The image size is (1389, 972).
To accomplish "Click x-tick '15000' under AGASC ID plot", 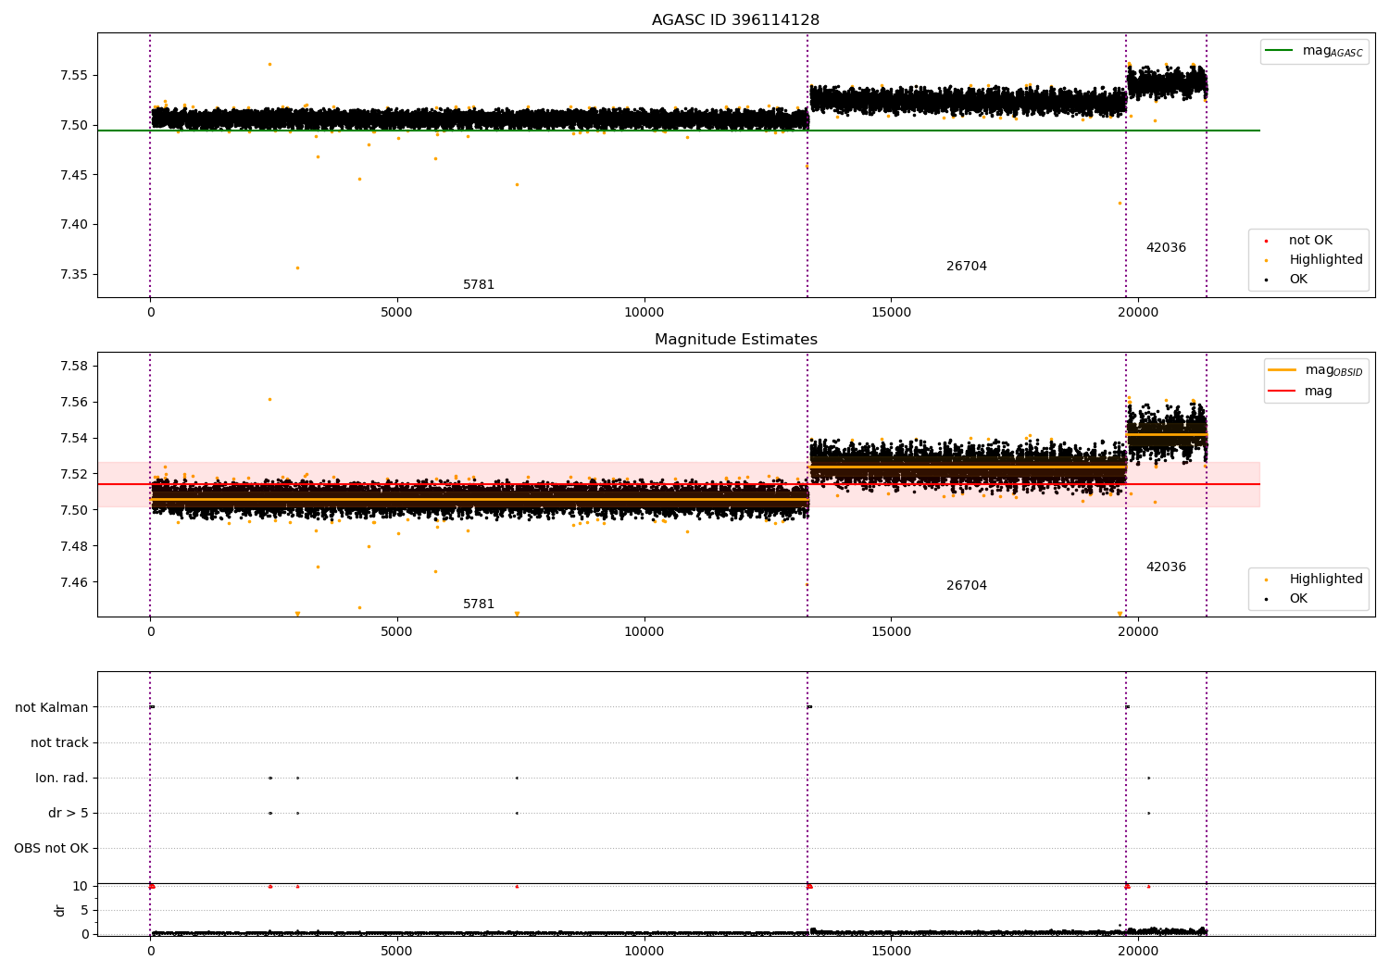I will (x=891, y=313).
